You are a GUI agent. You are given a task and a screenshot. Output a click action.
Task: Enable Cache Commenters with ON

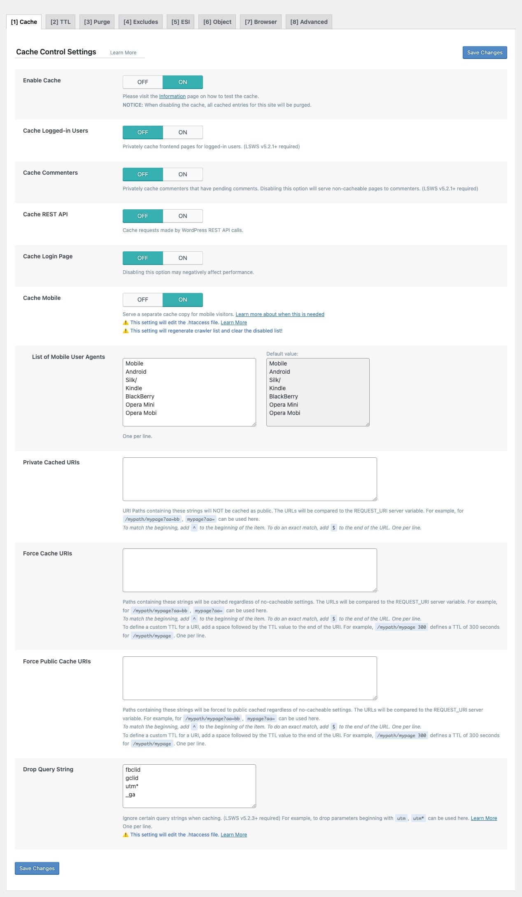[x=183, y=174]
